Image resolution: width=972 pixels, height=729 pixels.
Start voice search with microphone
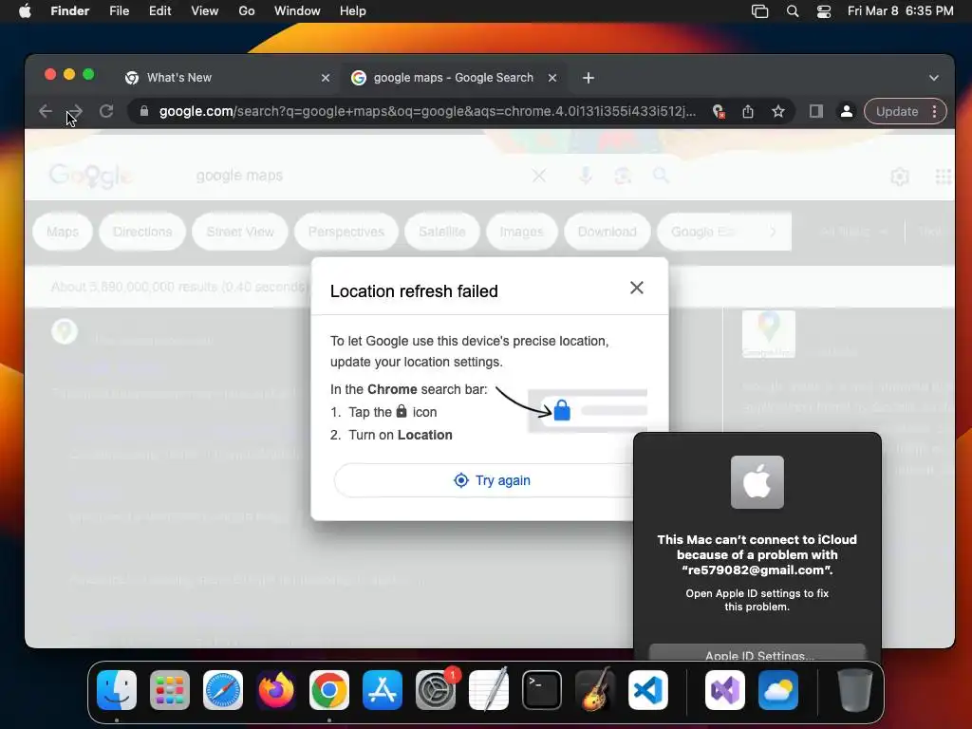(585, 176)
